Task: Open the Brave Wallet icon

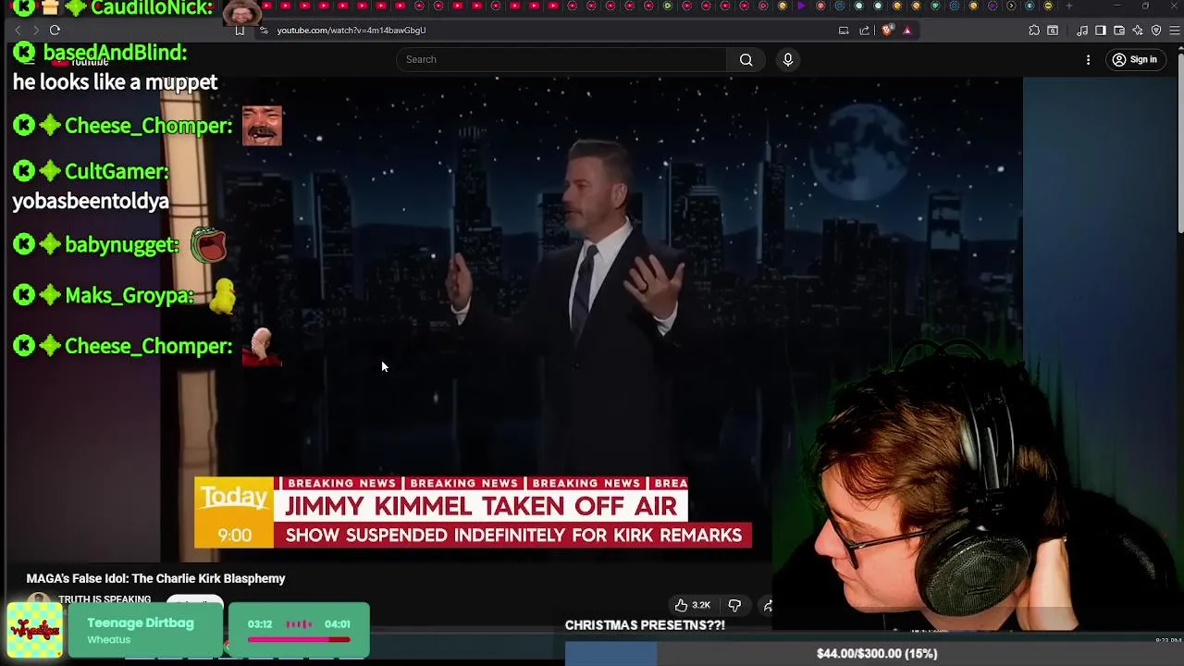Action: coord(1119,31)
